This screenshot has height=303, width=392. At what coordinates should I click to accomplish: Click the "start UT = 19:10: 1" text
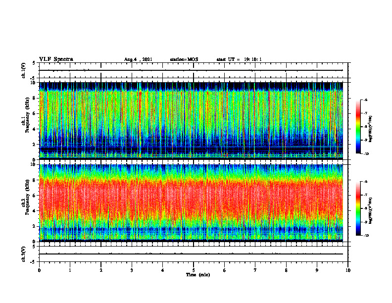239,59
